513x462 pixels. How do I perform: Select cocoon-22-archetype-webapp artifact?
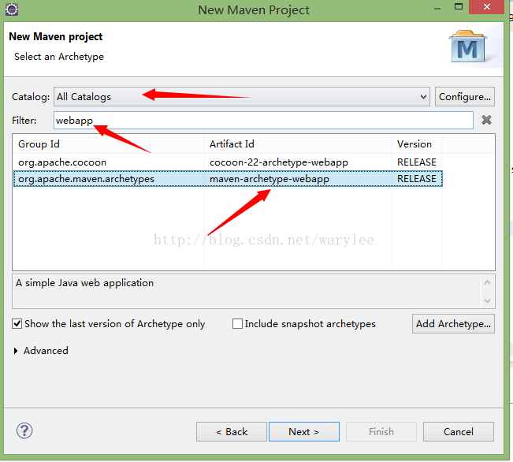[x=279, y=162]
